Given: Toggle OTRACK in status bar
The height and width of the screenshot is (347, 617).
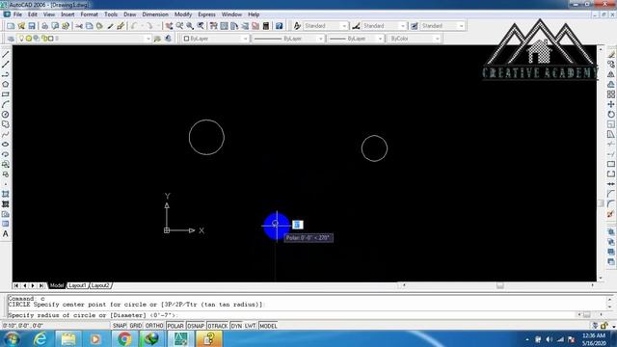Looking at the screenshot, I should 218,326.
